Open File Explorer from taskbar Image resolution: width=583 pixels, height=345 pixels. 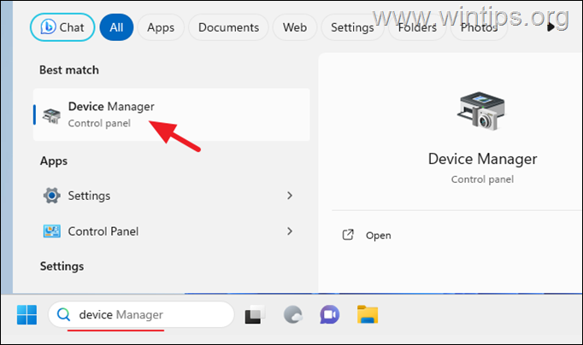[x=368, y=314]
